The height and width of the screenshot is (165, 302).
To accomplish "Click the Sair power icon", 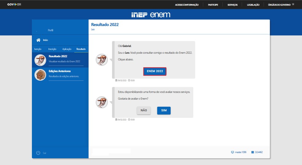I will click(38, 153).
